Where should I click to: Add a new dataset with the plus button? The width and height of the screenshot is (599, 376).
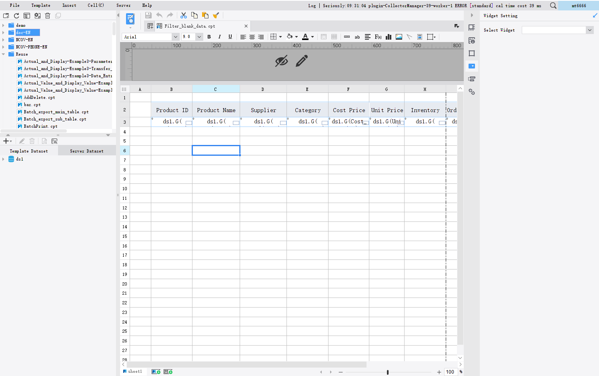tap(5, 141)
